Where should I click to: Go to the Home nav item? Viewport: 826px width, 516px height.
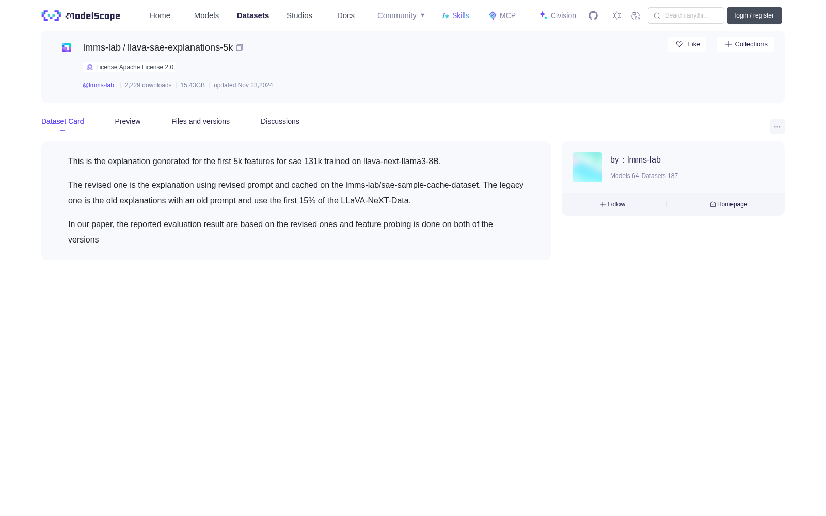tap(160, 15)
